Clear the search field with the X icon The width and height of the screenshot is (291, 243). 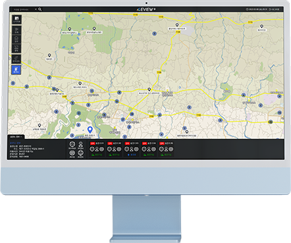[x=36, y=9]
